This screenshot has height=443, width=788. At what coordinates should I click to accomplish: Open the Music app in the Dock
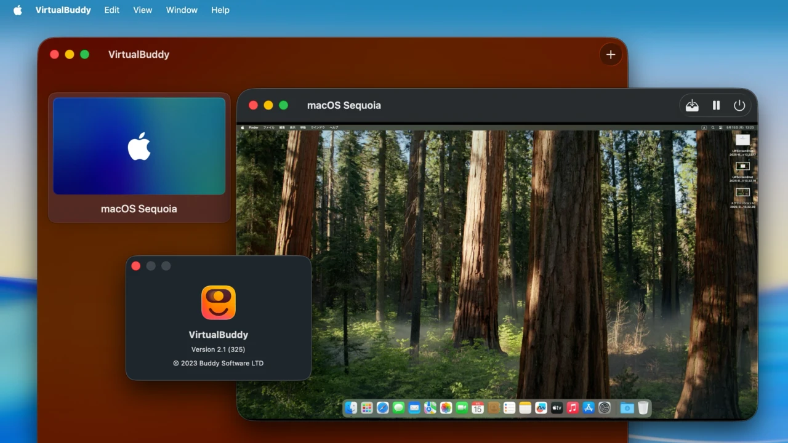tap(572, 407)
